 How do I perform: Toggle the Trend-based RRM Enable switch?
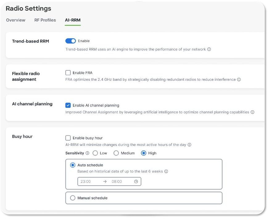(x=71, y=41)
